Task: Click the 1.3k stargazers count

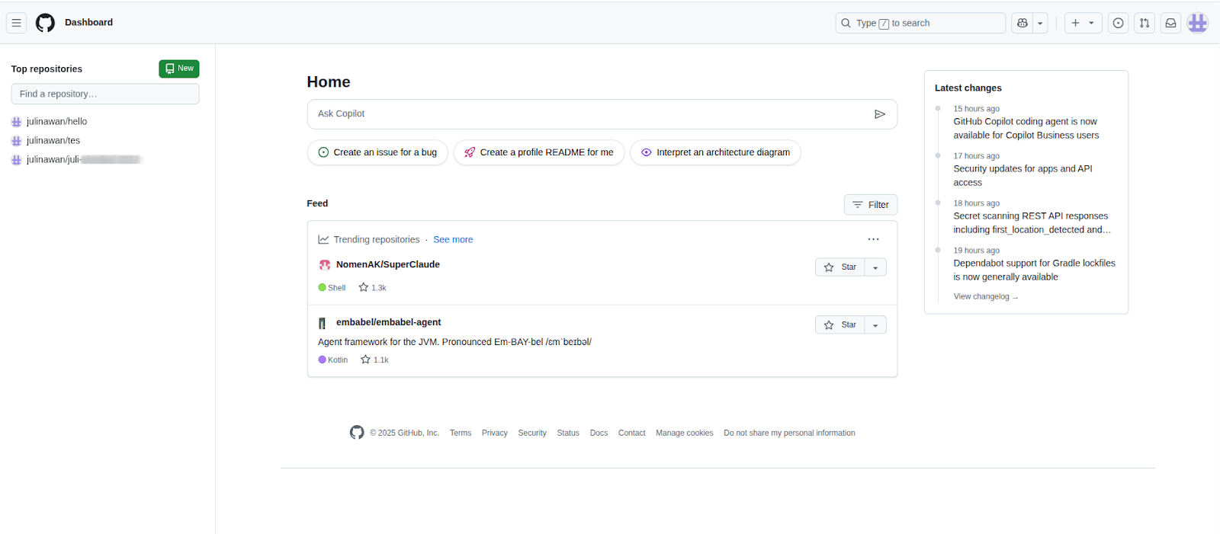Action: coord(373,287)
